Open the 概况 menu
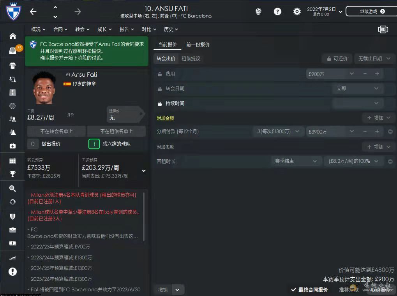This screenshot has height=296, width=397. [x=38, y=29]
